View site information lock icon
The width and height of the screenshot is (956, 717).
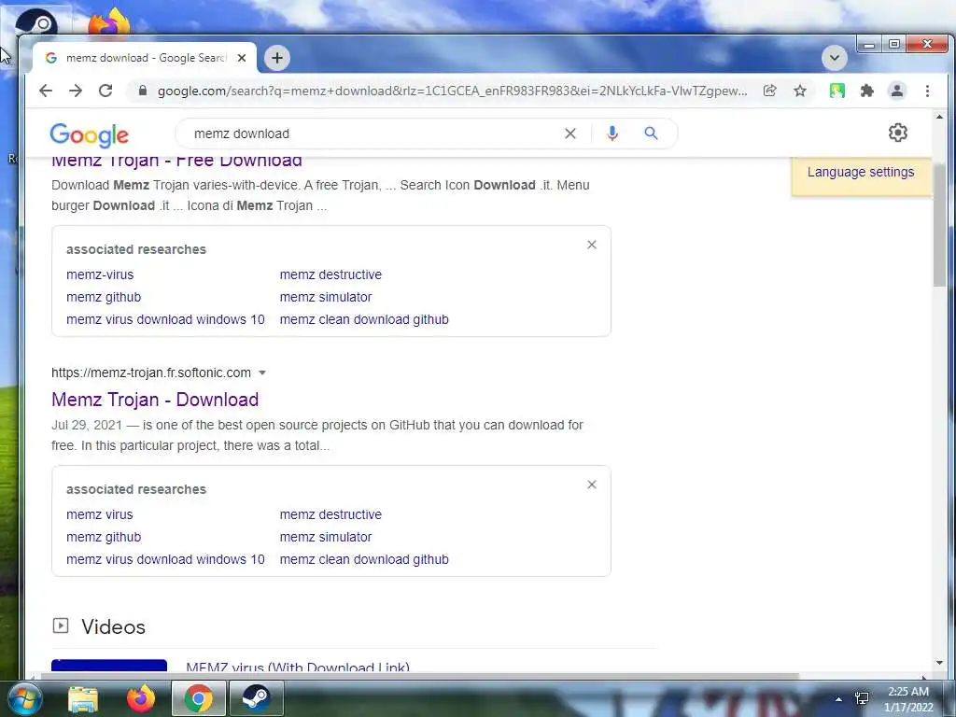143,91
